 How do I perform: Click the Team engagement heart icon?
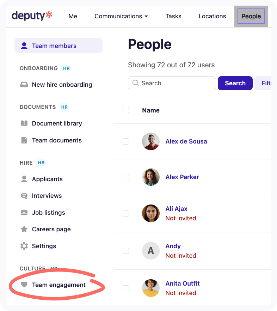point(24,285)
